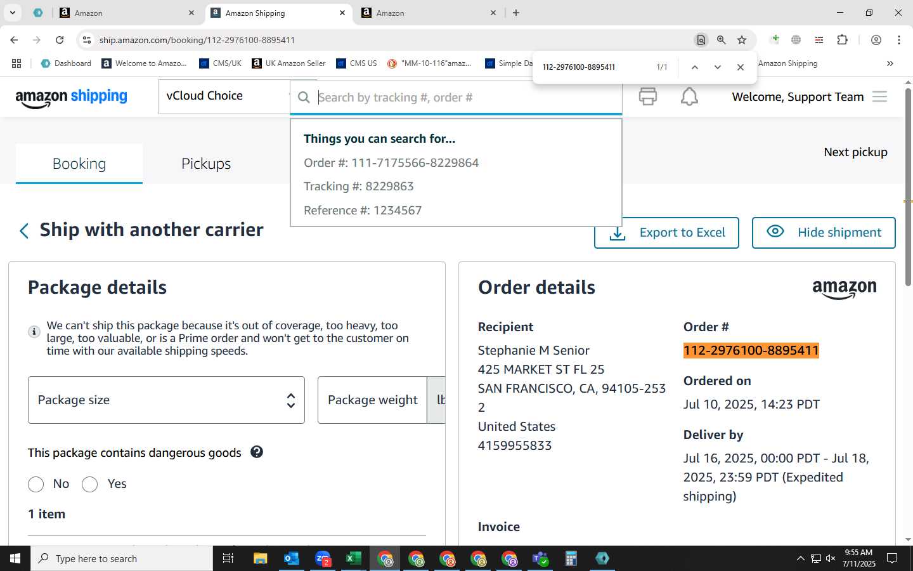Click the Windows Start button

tap(15, 558)
